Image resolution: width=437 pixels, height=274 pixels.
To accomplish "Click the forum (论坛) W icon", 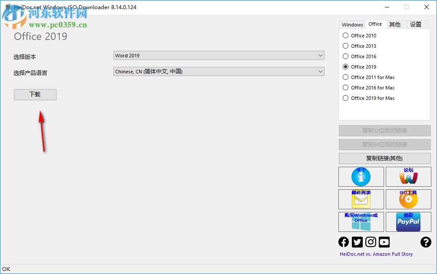I will coord(408,177).
